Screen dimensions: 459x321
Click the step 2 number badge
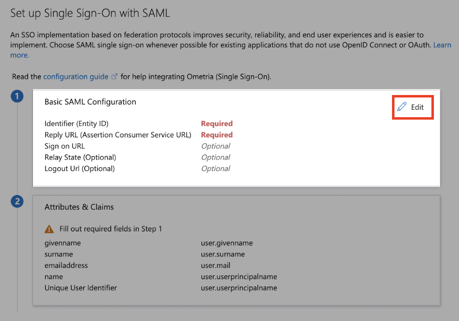(17, 202)
